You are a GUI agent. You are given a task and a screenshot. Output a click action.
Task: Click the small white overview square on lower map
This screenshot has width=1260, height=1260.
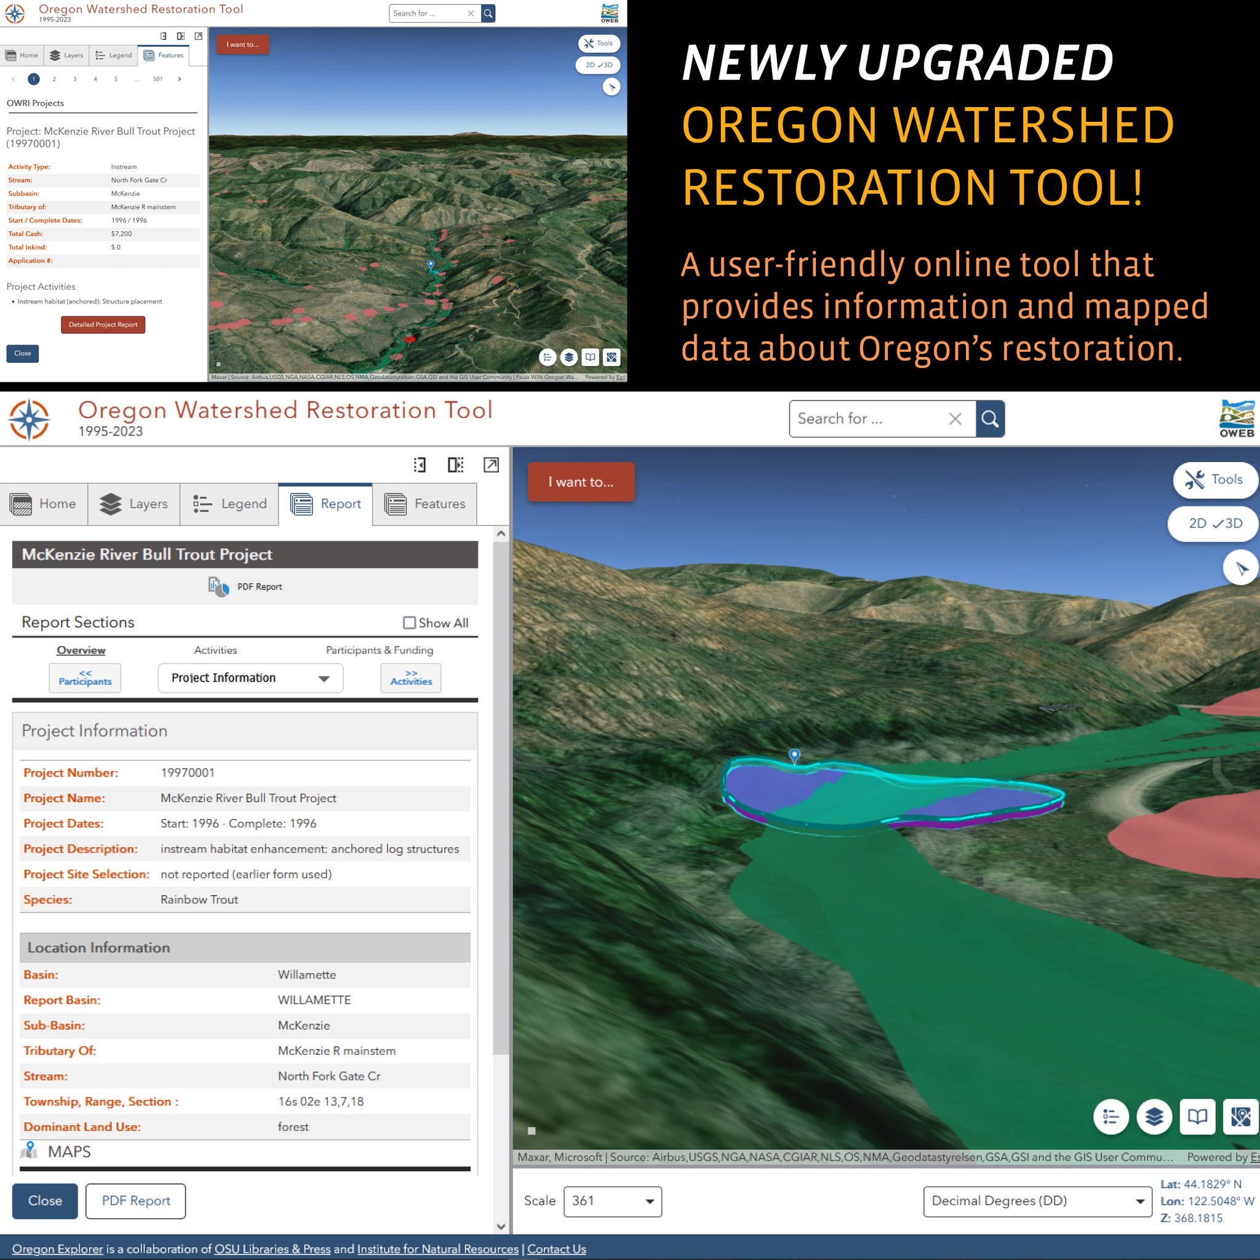point(532,1131)
